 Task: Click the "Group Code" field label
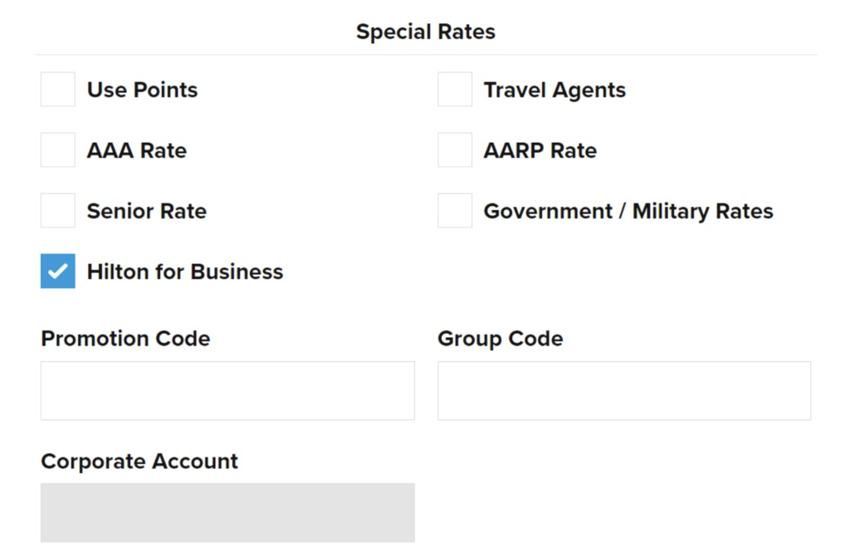pos(501,339)
